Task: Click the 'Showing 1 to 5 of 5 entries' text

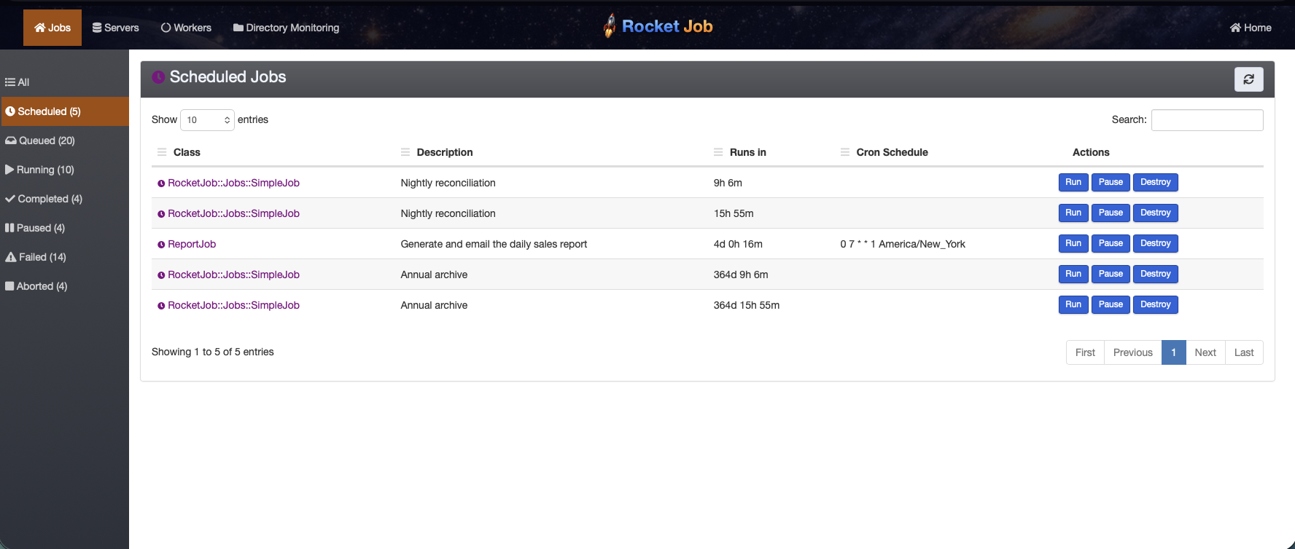Action: (x=213, y=352)
